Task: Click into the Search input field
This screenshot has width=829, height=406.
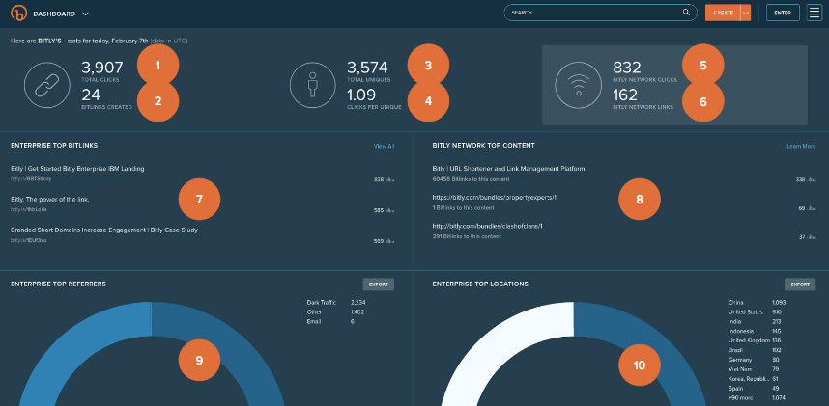Action: (x=594, y=13)
